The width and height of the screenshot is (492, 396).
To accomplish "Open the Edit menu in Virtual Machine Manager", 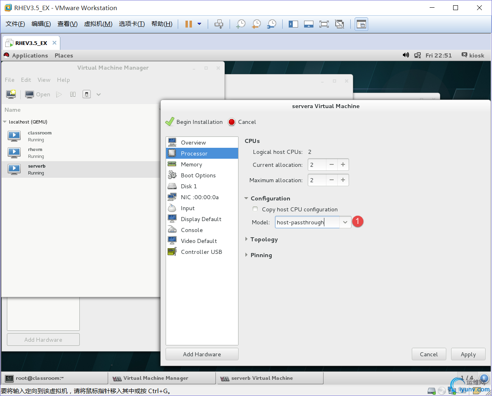I will pyautogui.click(x=26, y=80).
